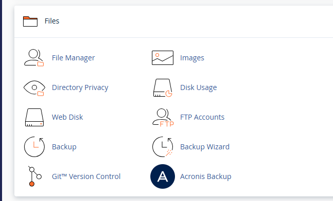Click the Images picture icon
Screen dimensions: 333x201
coord(163,58)
